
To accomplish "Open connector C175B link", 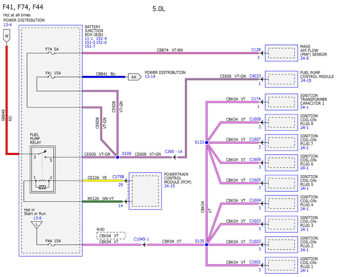I will 118,177.
